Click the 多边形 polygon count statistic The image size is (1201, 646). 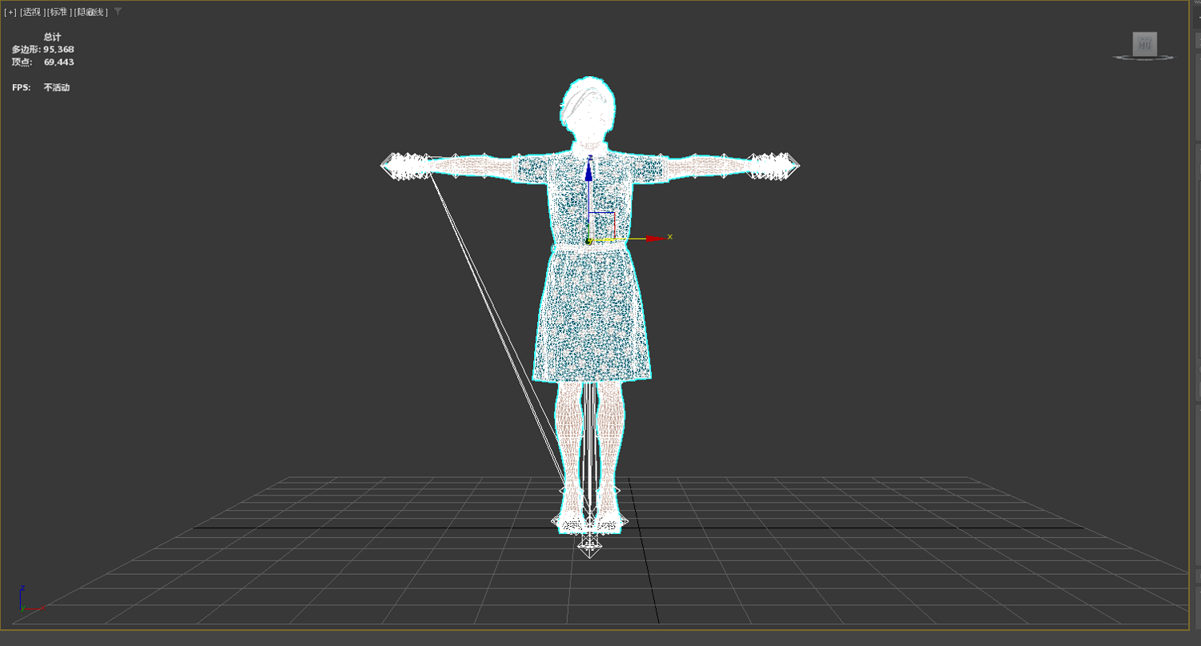point(42,50)
